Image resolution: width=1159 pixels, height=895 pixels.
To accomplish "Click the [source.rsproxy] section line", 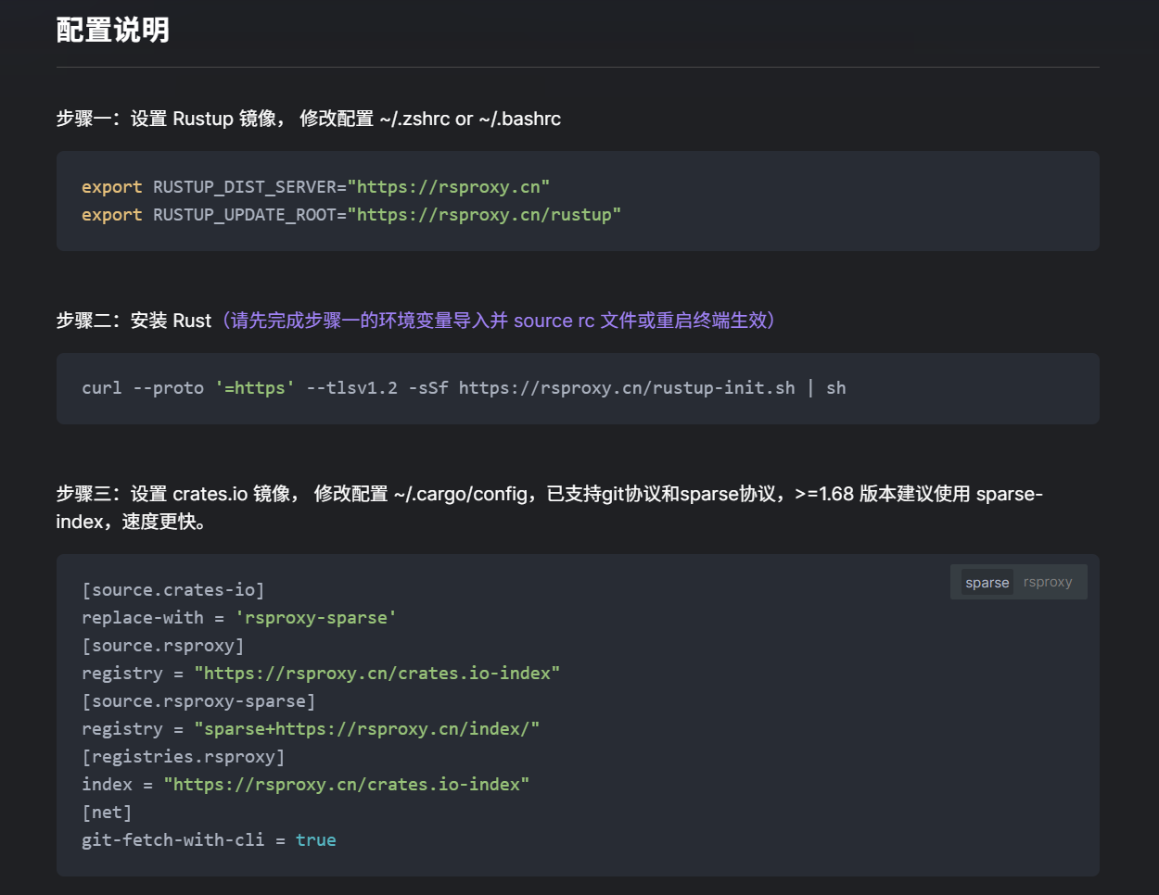I will click(163, 646).
